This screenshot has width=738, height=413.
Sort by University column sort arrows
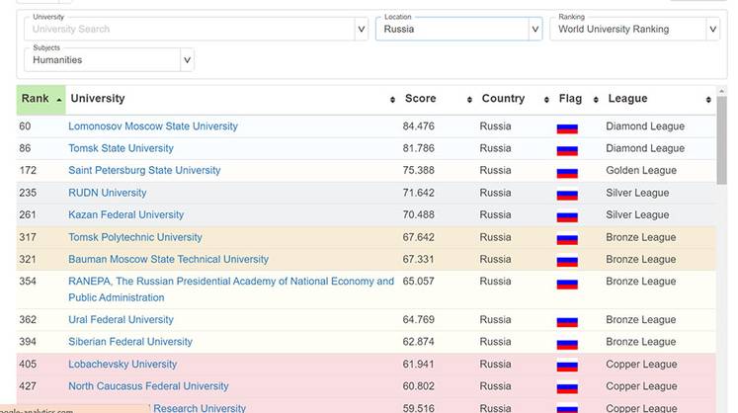pos(392,100)
